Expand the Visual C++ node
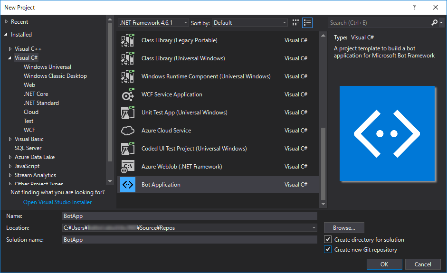 coord(10,49)
